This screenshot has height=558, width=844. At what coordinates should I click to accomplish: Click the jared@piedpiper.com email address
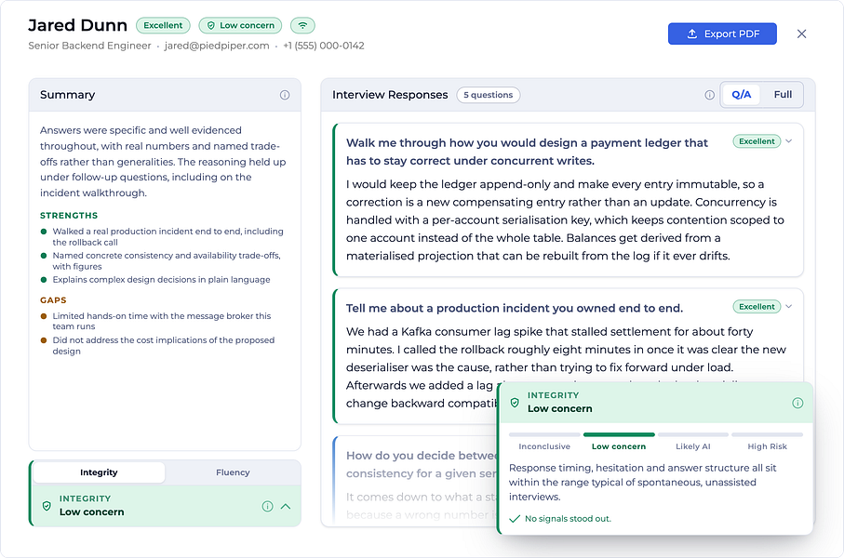(x=217, y=46)
